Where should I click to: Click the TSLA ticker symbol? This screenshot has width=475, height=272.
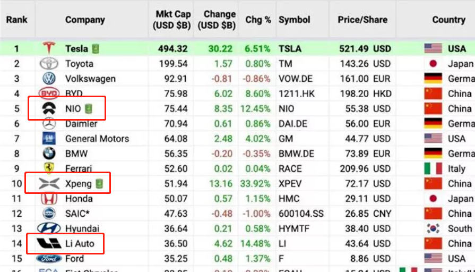290,49
